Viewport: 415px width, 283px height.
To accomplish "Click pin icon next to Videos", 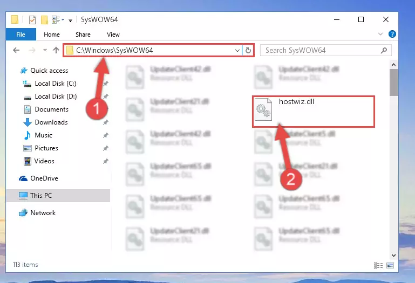I will point(106,161).
